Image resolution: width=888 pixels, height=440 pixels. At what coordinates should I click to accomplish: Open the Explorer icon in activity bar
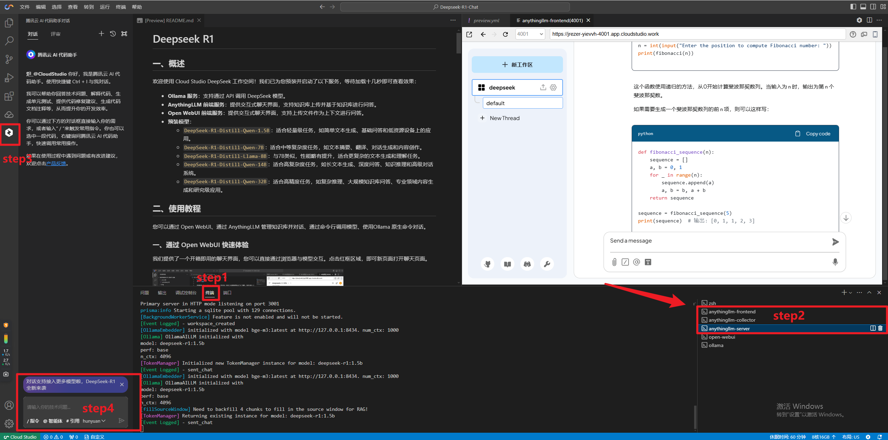pos(9,23)
